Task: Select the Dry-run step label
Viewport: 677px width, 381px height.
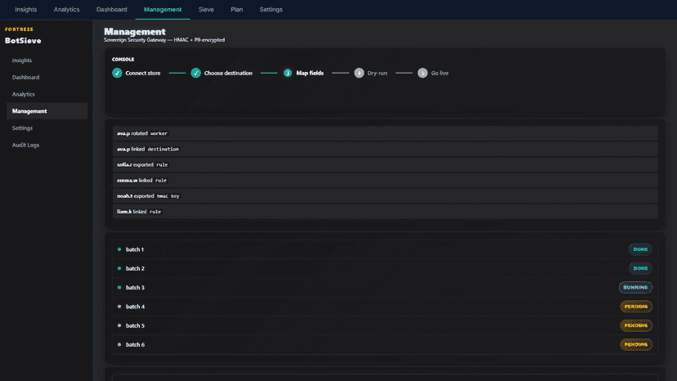Action: point(377,73)
